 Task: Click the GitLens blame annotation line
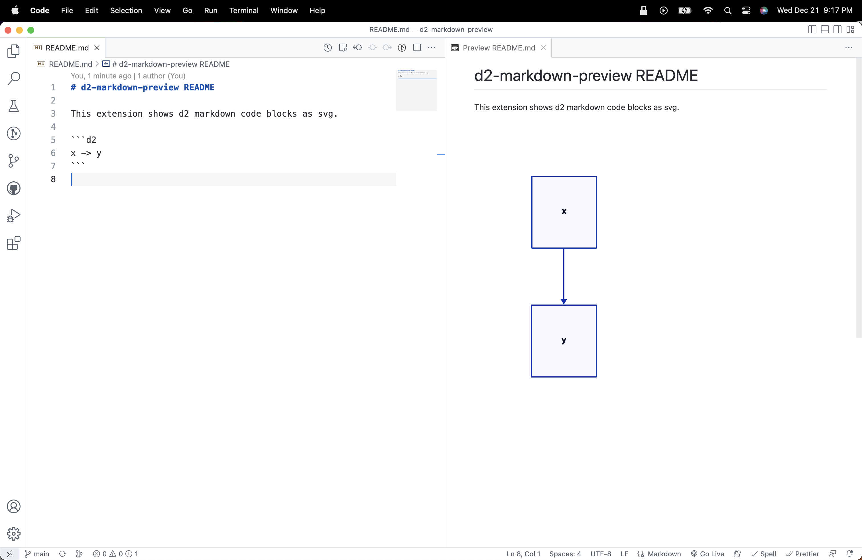[x=128, y=76]
